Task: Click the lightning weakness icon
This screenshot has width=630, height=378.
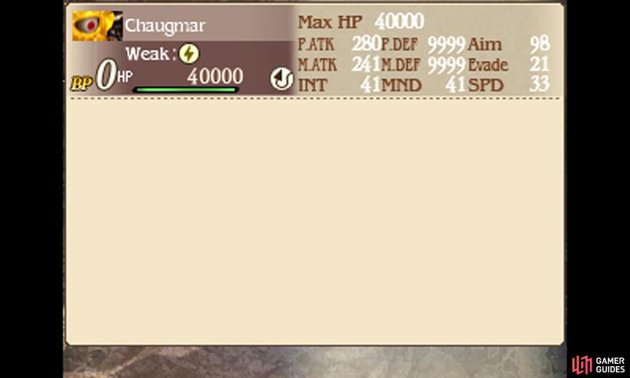Action: click(189, 54)
